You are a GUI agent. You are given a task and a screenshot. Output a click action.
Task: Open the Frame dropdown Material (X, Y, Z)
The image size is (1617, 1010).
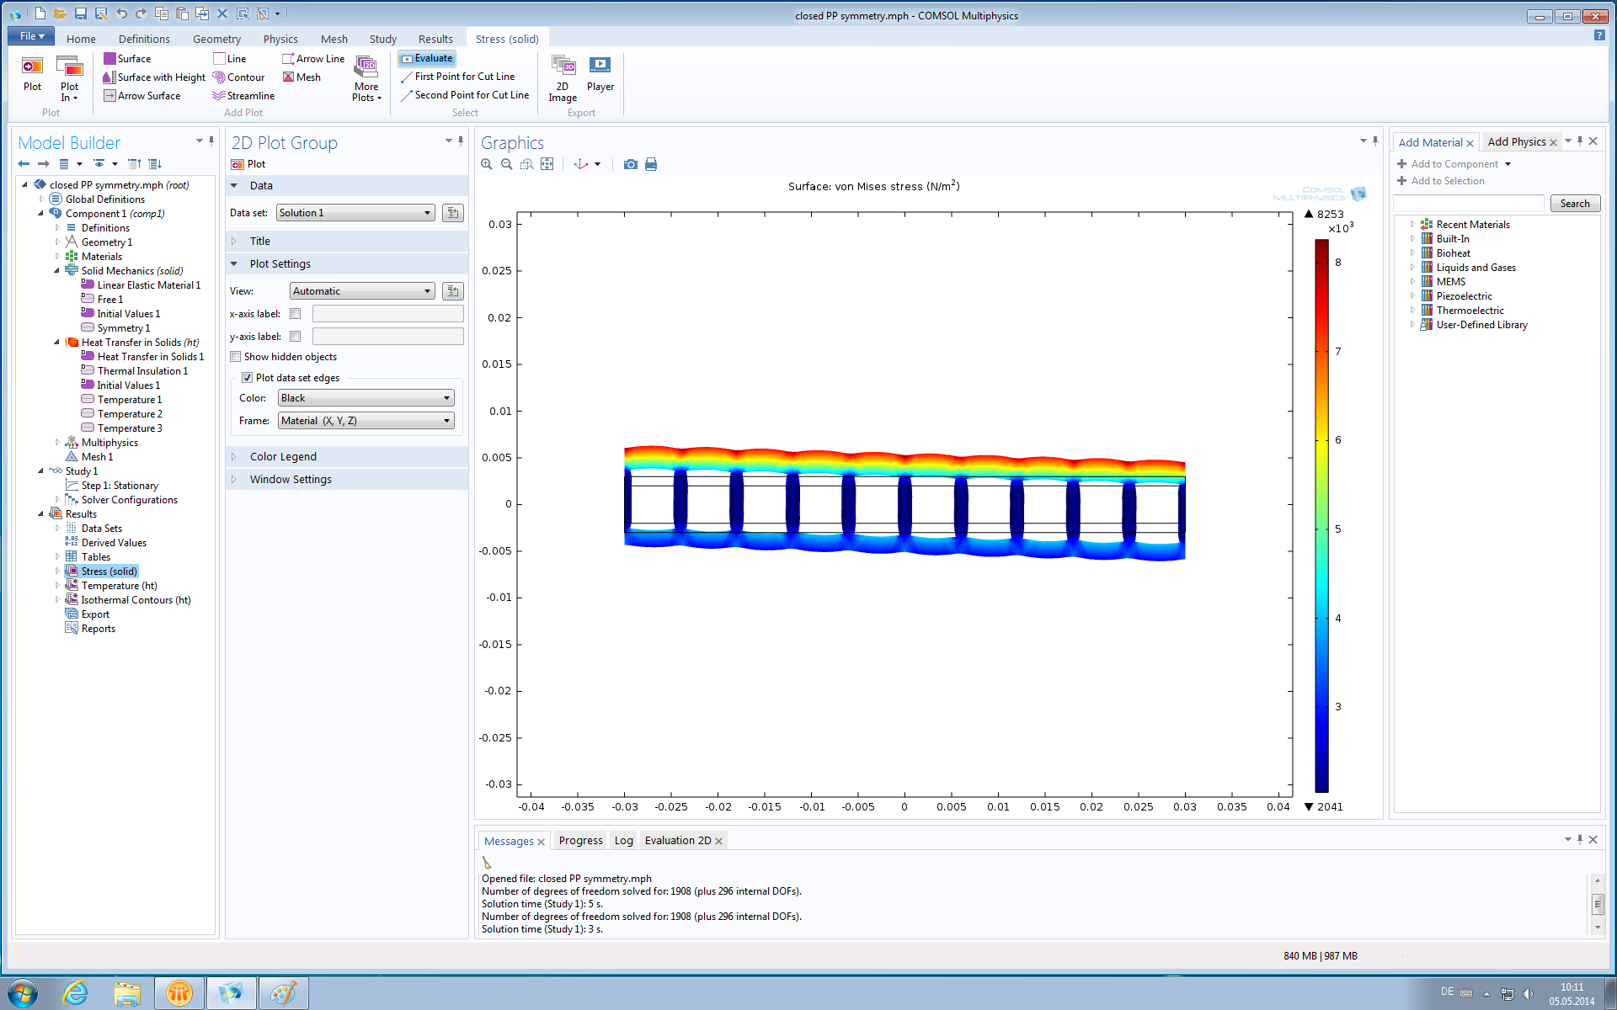(x=366, y=421)
